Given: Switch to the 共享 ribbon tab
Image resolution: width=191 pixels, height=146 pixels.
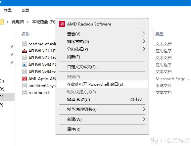Looking at the screenshot, I should point(8,11).
